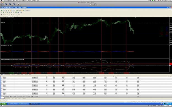Toggle the Navigator panel icon

tap(10, 11)
